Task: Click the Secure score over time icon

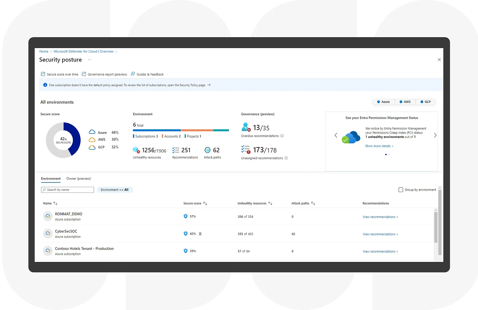Action: pos(43,74)
